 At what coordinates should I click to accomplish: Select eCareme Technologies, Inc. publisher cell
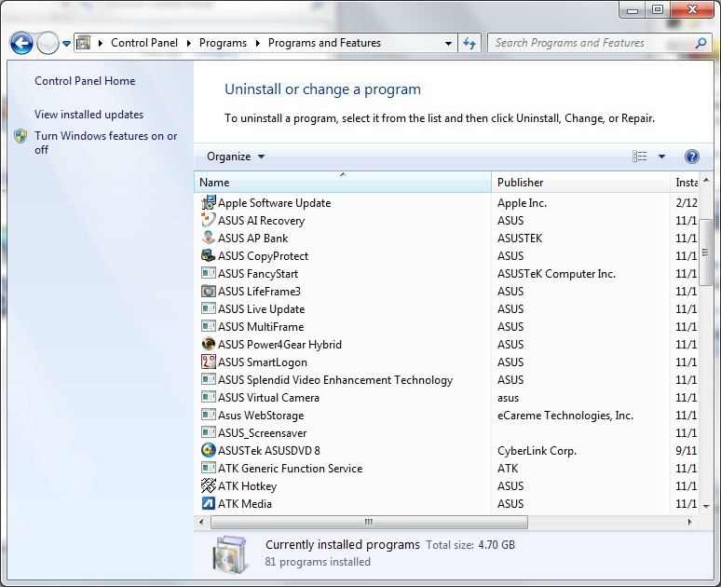pyautogui.click(x=565, y=416)
